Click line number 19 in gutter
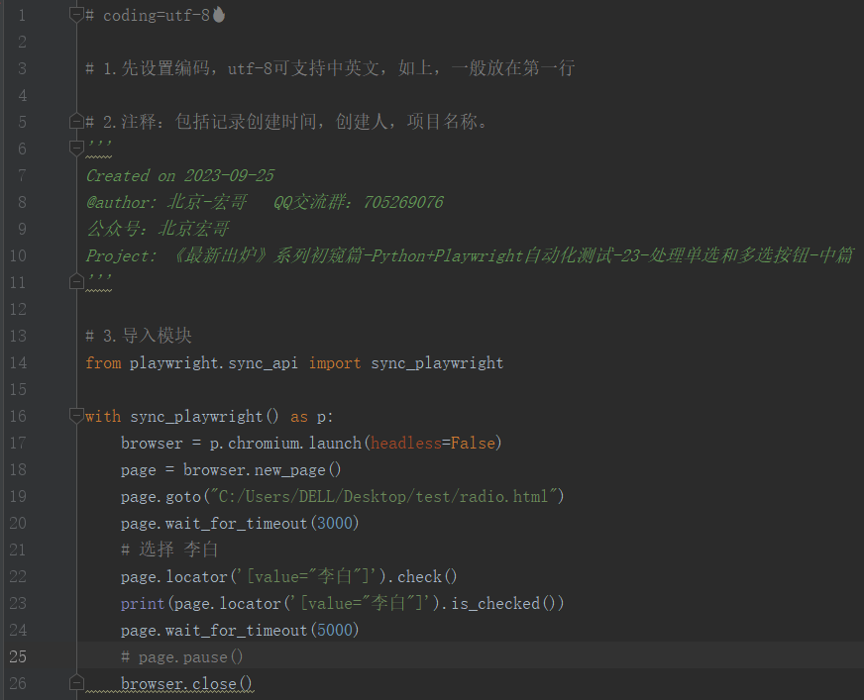The height and width of the screenshot is (700, 864). 18,496
